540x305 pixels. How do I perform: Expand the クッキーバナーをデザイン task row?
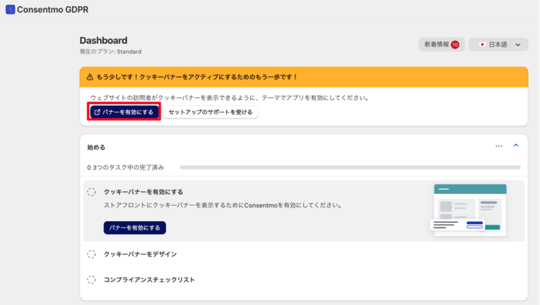click(304, 254)
